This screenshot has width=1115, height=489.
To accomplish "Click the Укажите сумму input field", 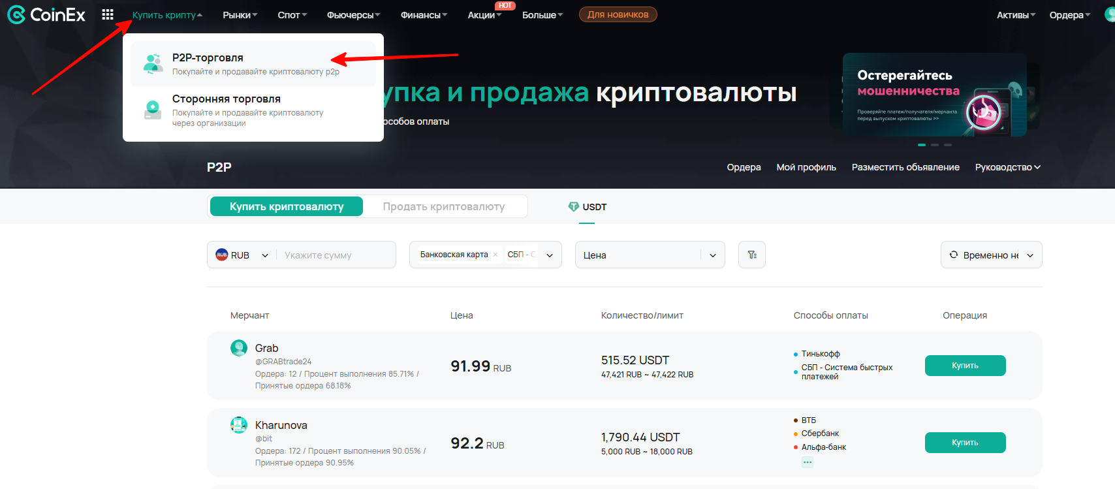I will pos(336,255).
